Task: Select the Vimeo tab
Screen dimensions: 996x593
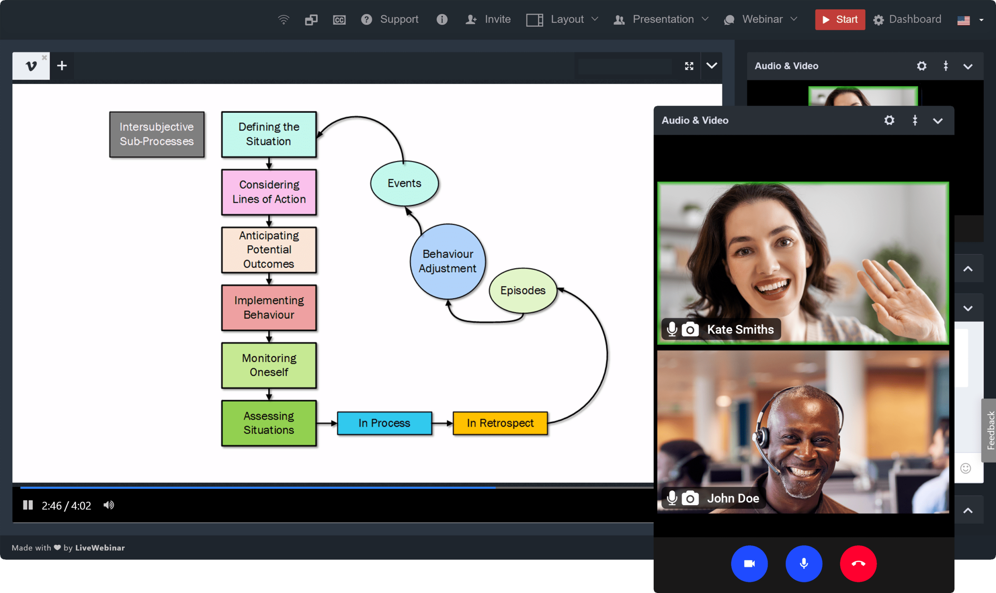Action: click(30, 66)
